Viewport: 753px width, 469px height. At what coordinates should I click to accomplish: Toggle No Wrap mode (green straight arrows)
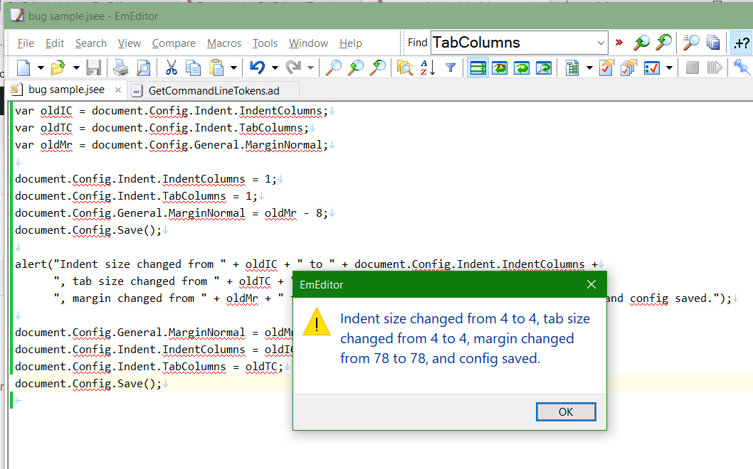478,68
